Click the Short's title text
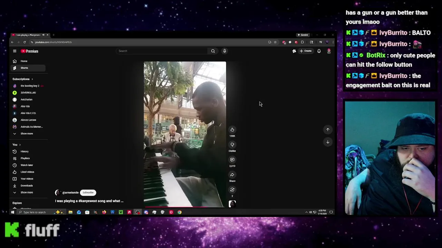Screen dimensions: 442x248 [89, 201]
